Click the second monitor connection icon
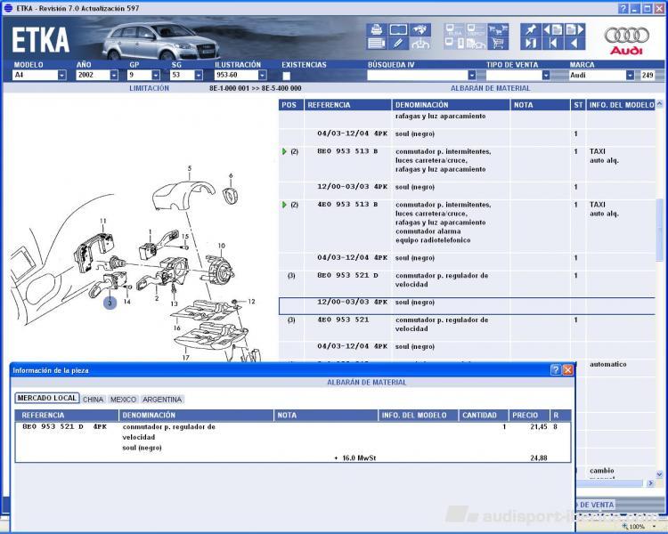The width and height of the screenshot is (668, 534). (476, 29)
